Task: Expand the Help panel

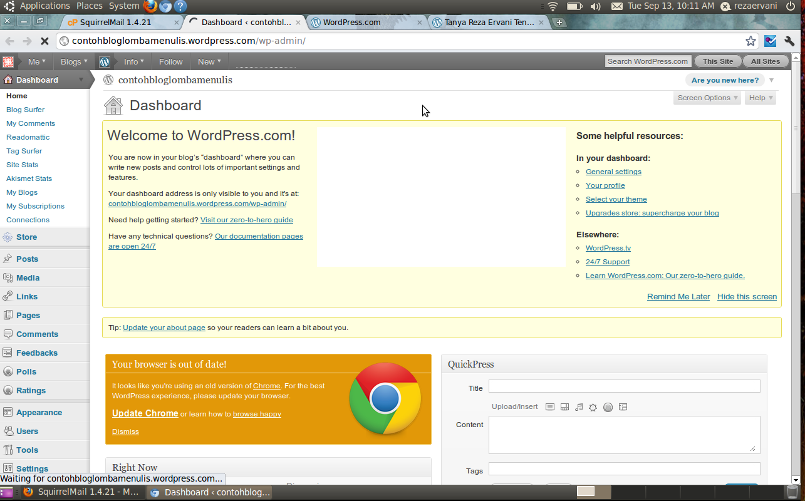Action: [x=761, y=98]
